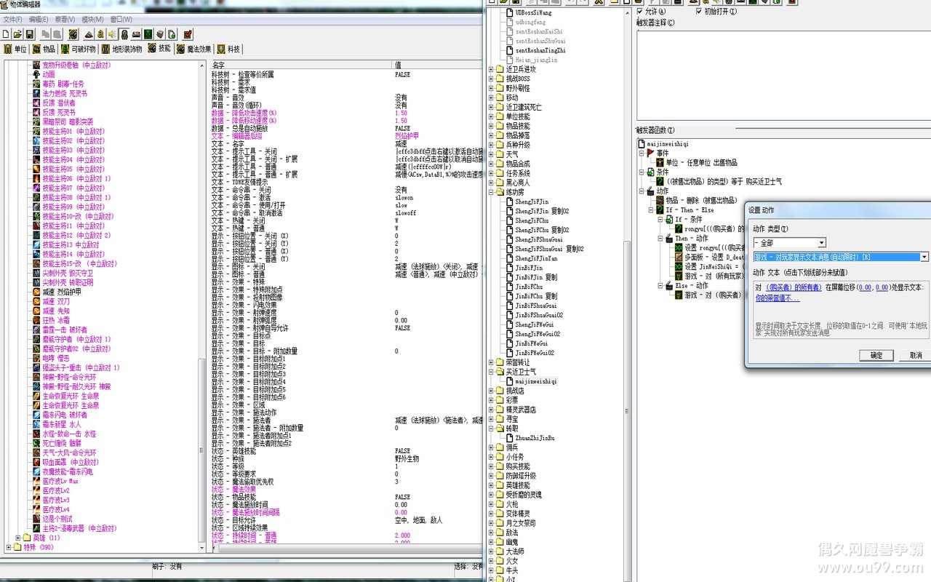
Task: Switch to the 物品 tab
Action: pyautogui.click(x=44, y=49)
